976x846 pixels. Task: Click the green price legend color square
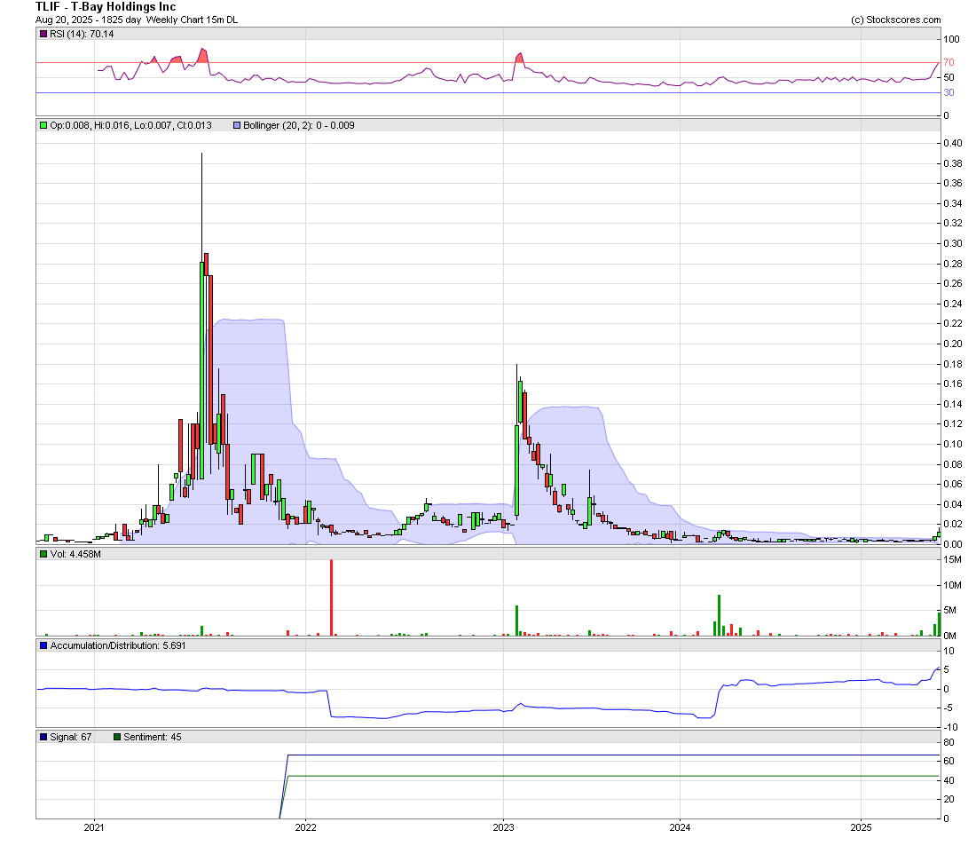point(43,125)
